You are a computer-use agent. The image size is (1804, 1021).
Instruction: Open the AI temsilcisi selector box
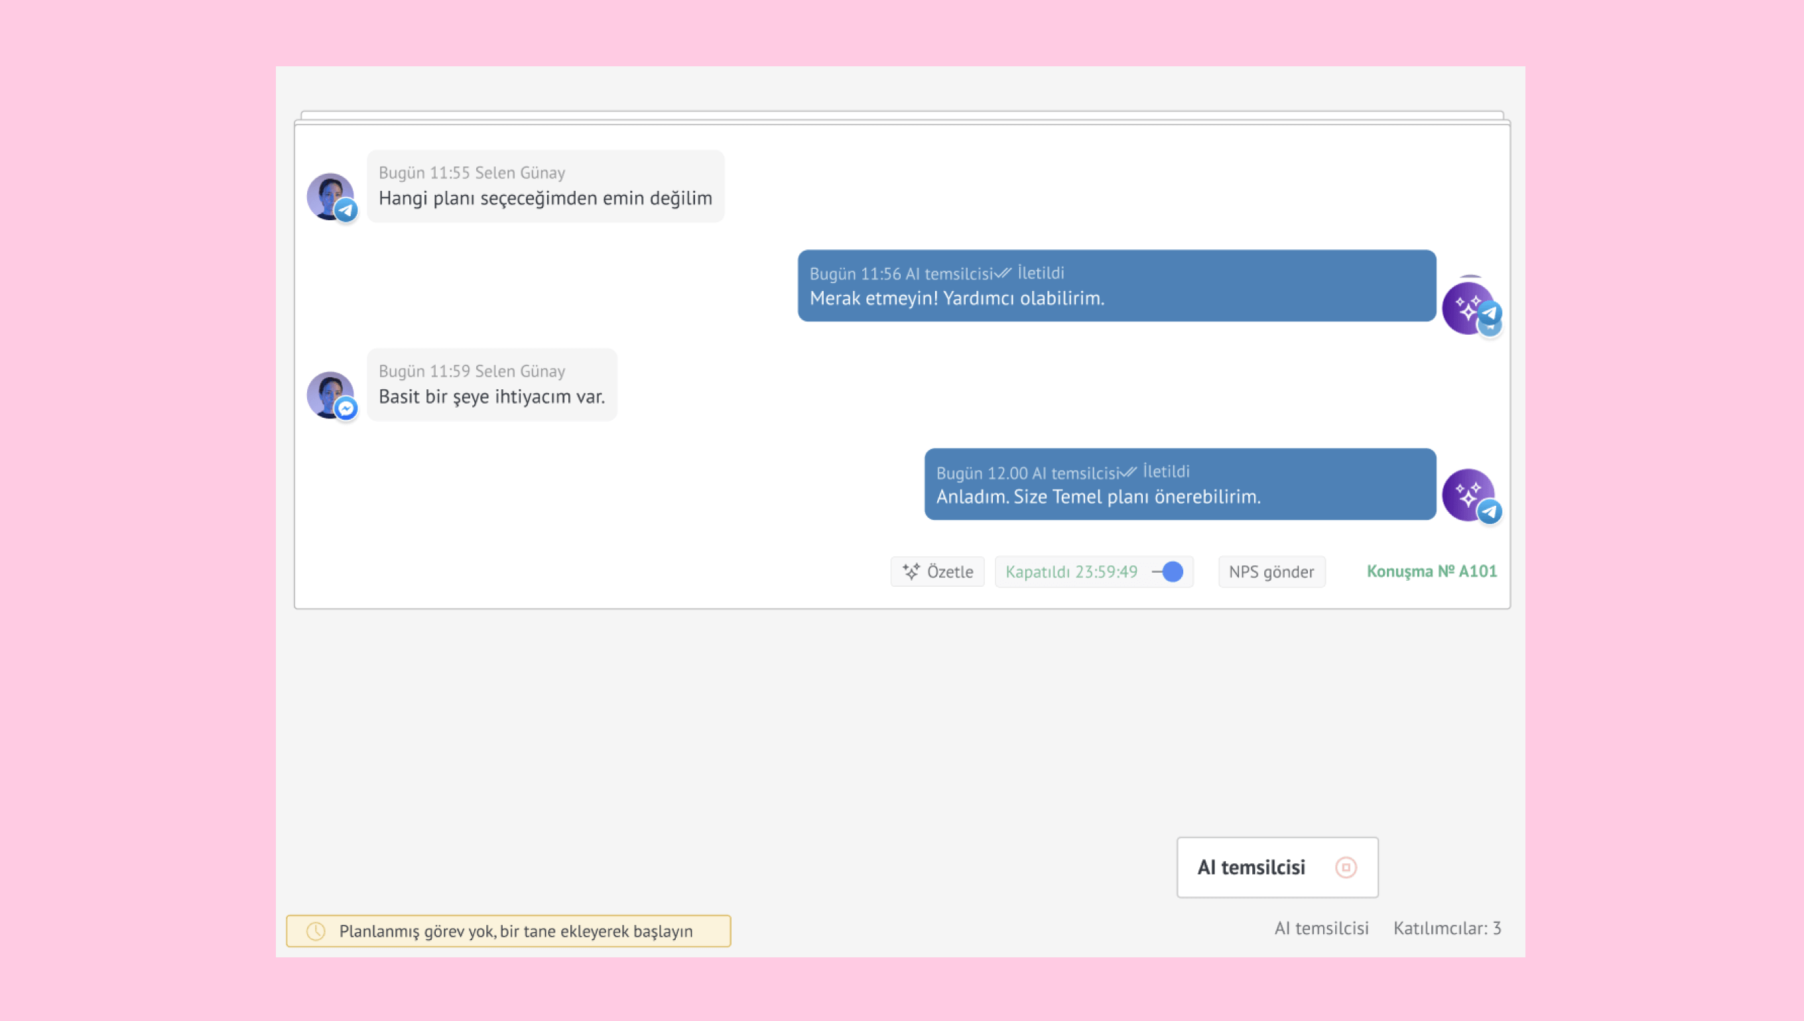pos(1252,867)
